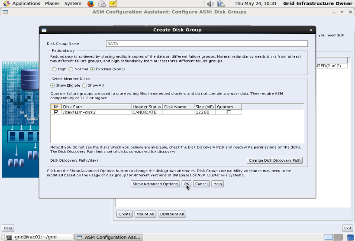This screenshot has height=241, width=355.
Task: Click the Header Status column header
Action: click(147, 107)
